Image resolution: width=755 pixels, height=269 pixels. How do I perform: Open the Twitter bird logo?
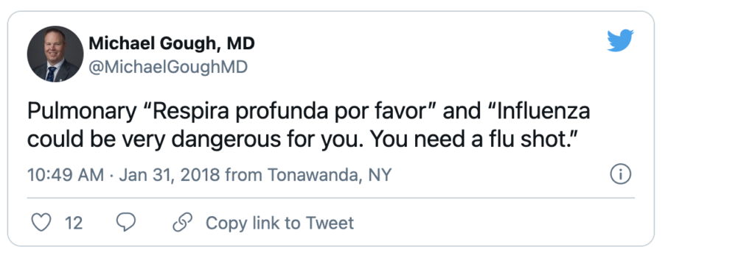[620, 40]
